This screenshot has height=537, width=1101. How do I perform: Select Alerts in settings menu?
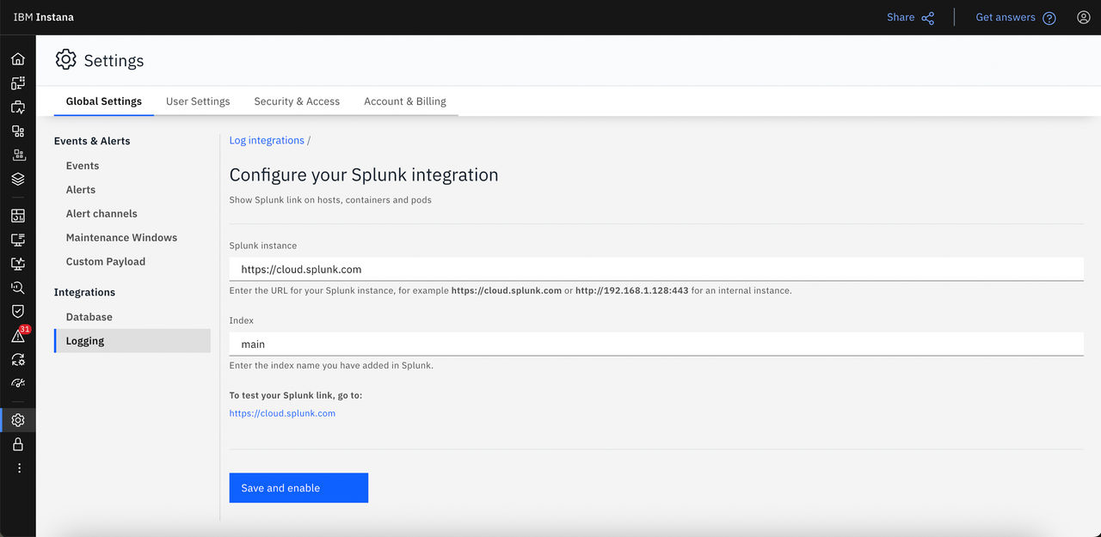[81, 190]
